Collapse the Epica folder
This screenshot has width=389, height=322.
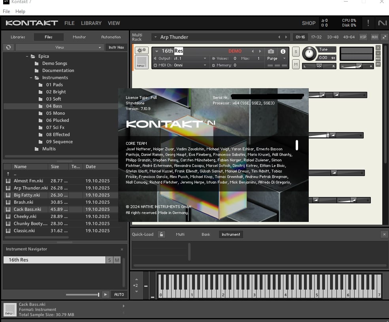pyautogui.click(x=27, y=56)
